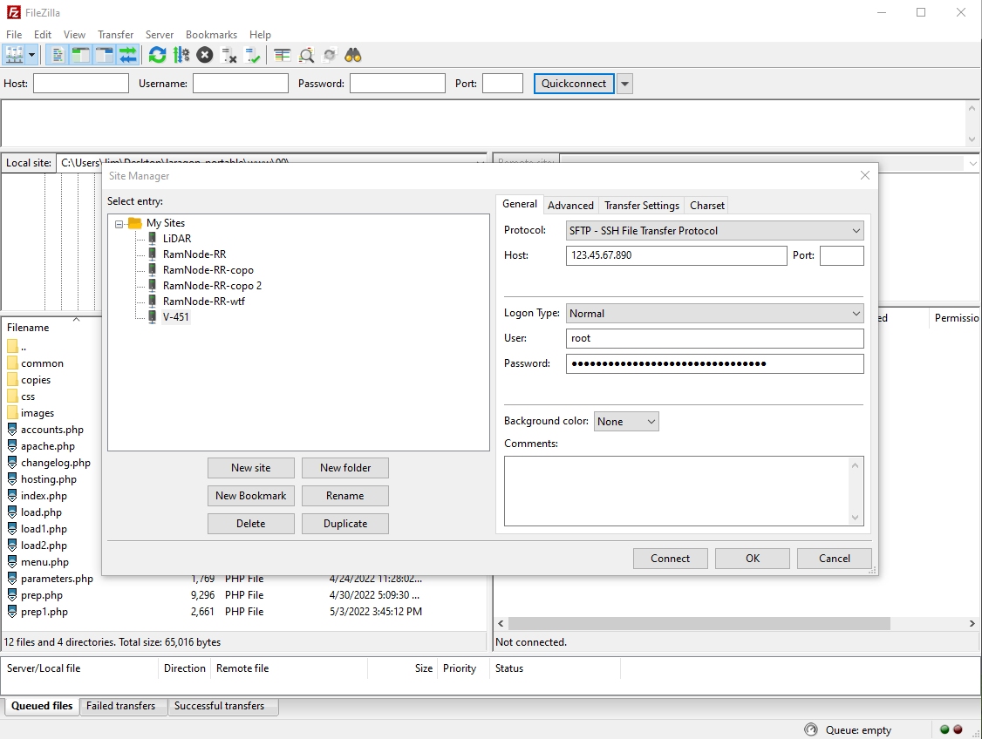Open the directory listing filters icon
The image size is (982, 739).
[283, 55]
